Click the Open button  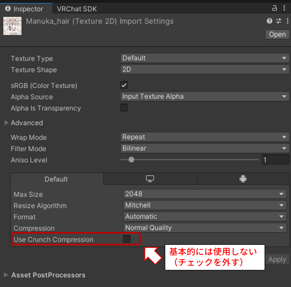click(x=277, y=34)
